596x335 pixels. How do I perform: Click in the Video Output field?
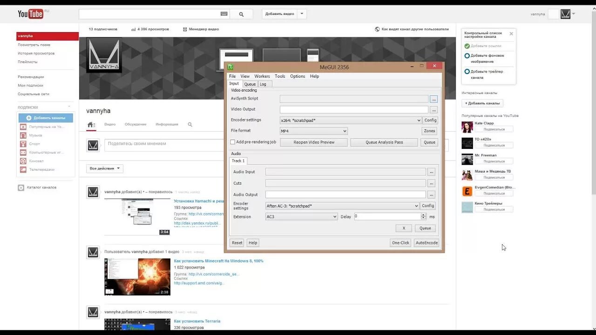pyautogui.click(x=354, y=110)
